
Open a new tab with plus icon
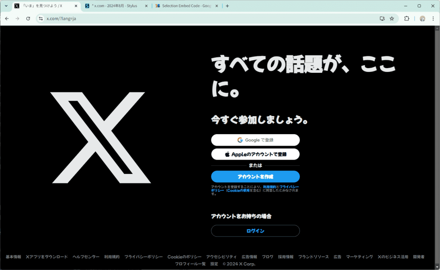(227, 6)
